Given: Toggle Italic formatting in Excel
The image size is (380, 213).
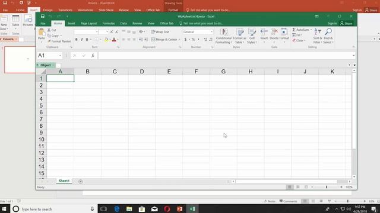Looking at the screenshot, I should [82, 40].
